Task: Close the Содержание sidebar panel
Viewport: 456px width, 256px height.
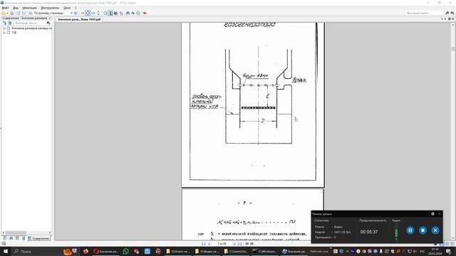Action: point(50,18)
